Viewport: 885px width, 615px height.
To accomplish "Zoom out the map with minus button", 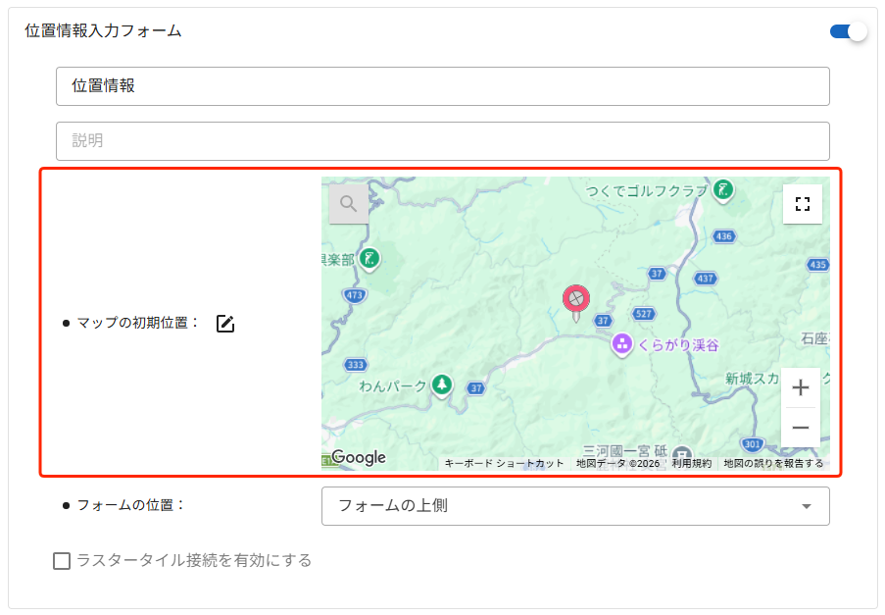I will pos(801,428).
